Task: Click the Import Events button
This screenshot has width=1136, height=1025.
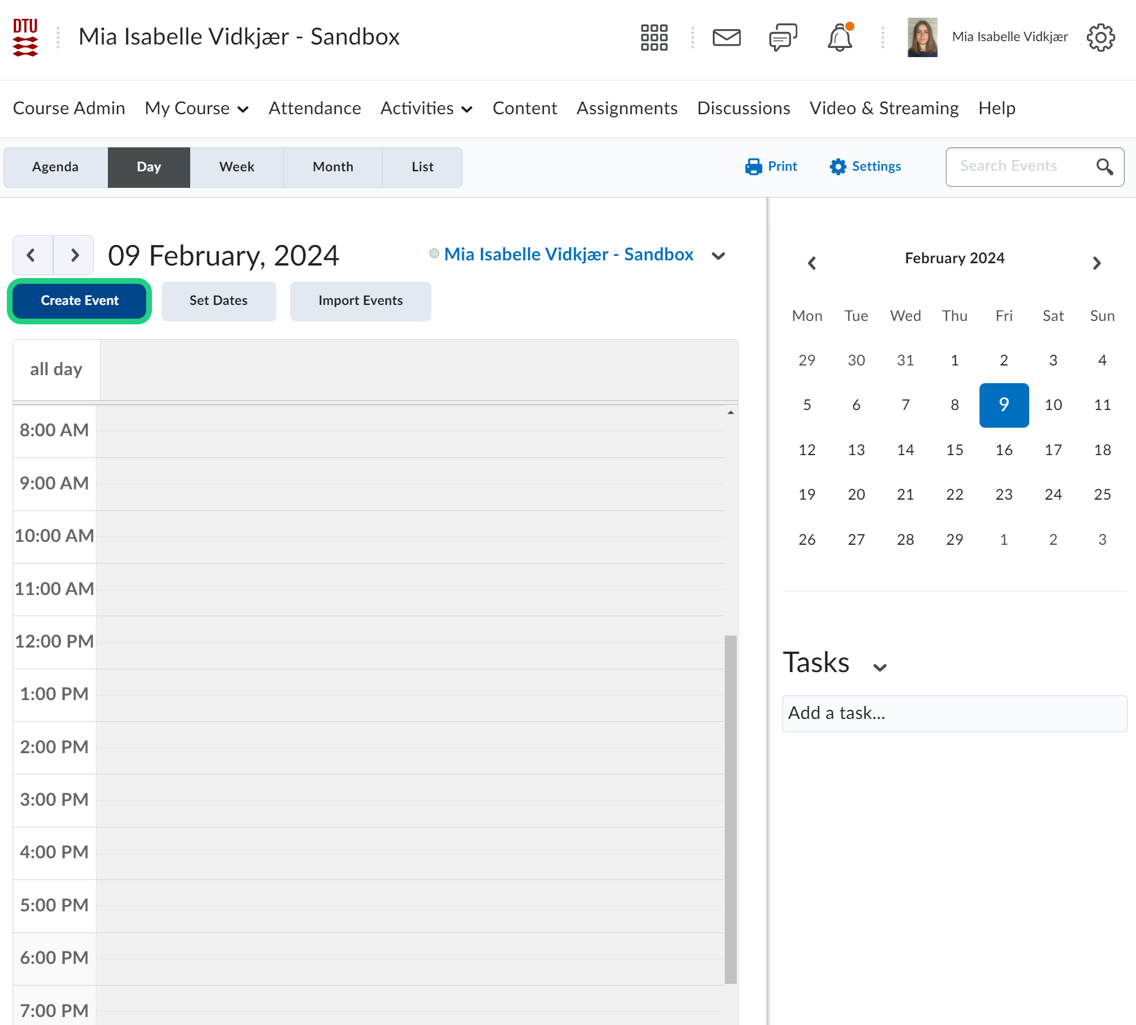Action: [x=360, y=301]
